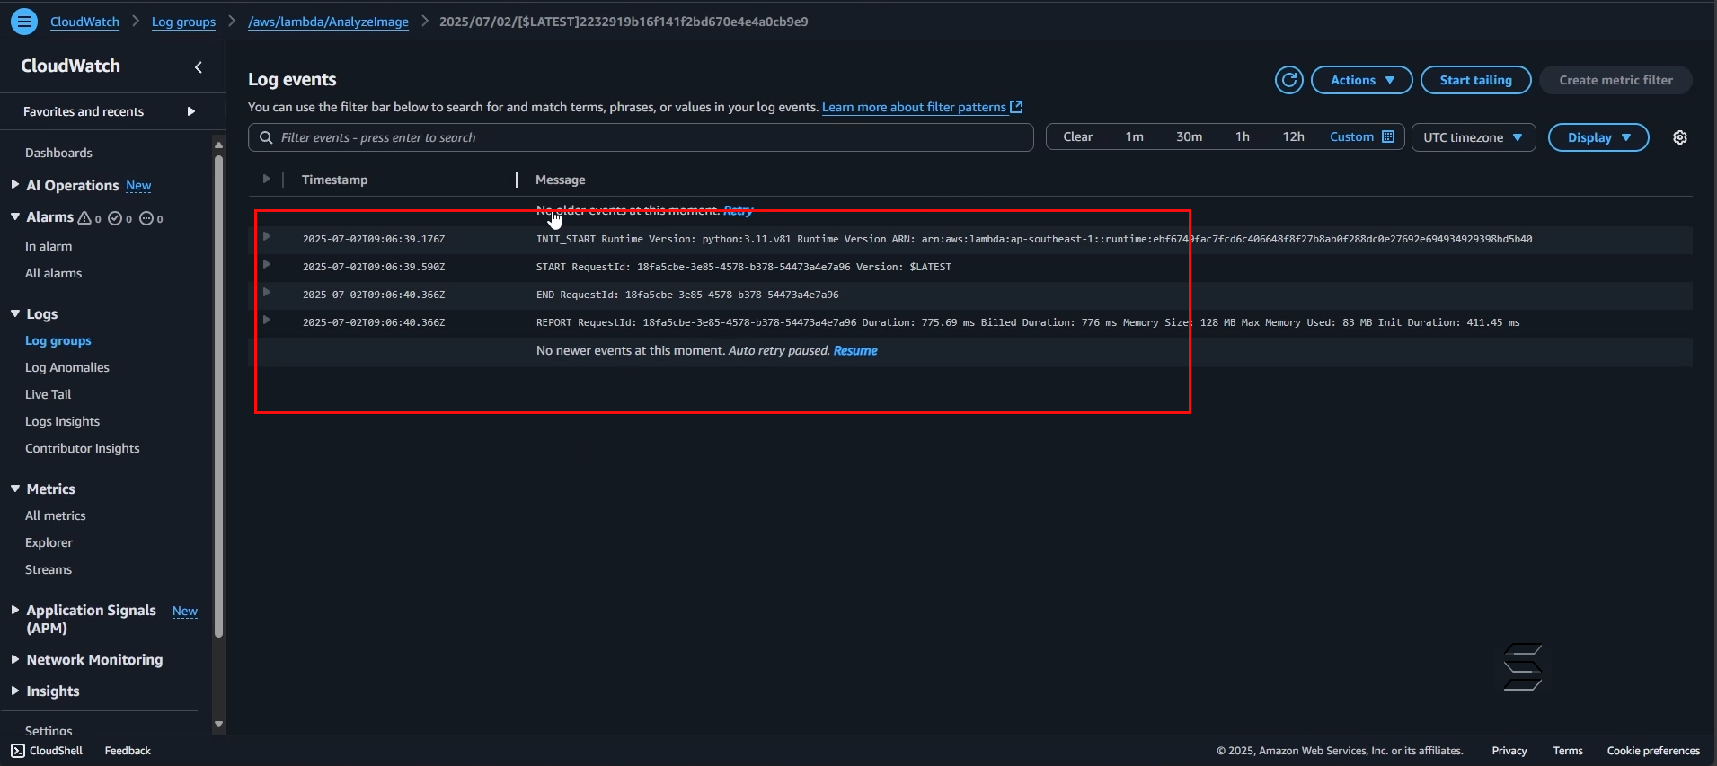Open Log Anomalies sidebar item
Screen dimensions: 1717x766
(x=67, y=367)
